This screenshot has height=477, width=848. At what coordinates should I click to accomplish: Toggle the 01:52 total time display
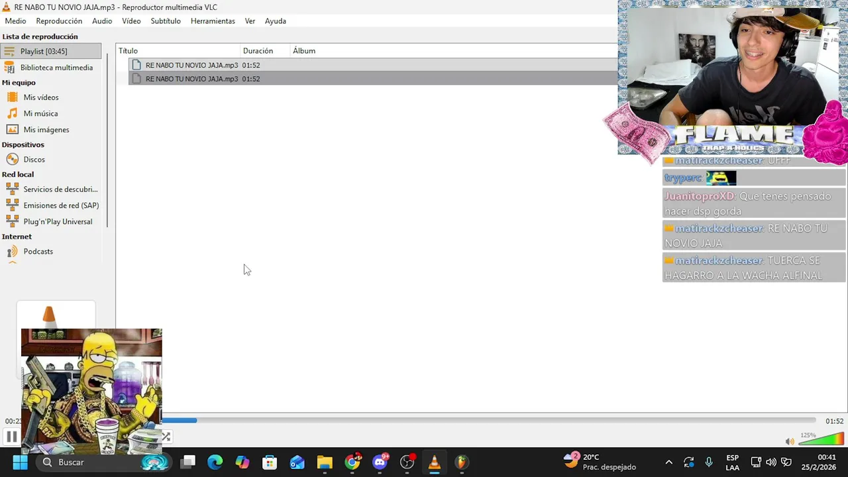click(834, 421)
